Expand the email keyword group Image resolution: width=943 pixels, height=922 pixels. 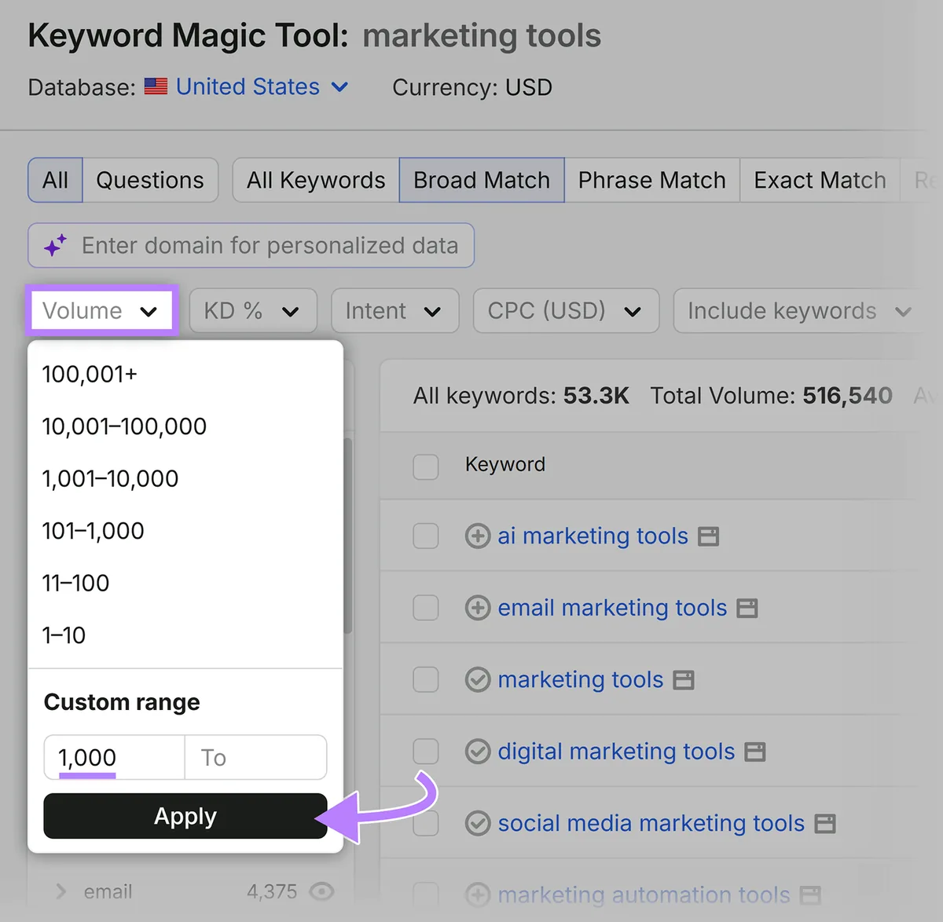click(61, 891)
